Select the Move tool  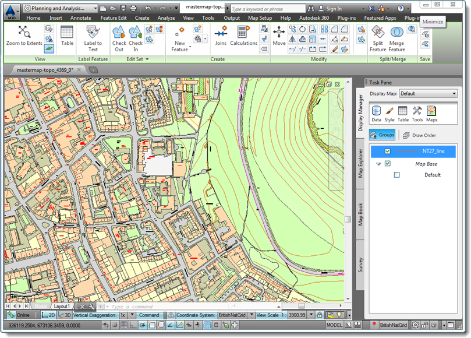tap(279, 36)
